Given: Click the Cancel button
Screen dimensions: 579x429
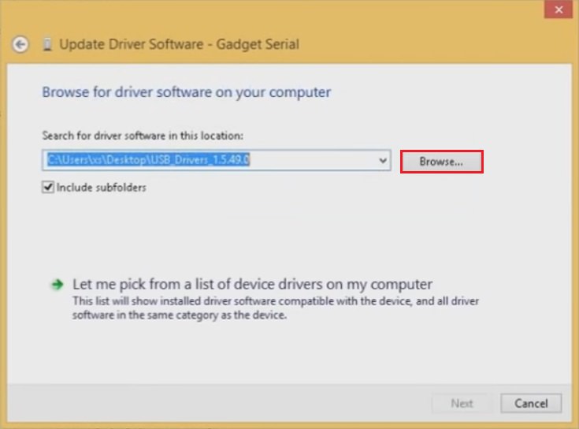Looking at the screenshot, I should 530,403.
